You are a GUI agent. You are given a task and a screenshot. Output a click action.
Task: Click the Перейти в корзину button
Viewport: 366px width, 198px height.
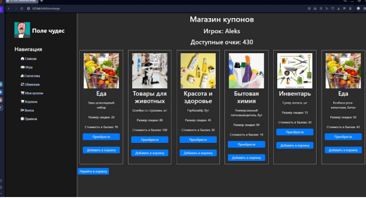[x=94, y=171]
